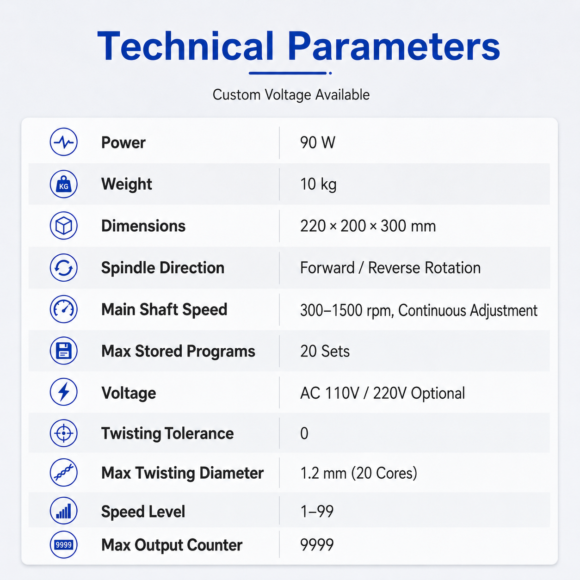Select the 90 W power value
This screenshot has width=580, height=580.
pos(318,142)
